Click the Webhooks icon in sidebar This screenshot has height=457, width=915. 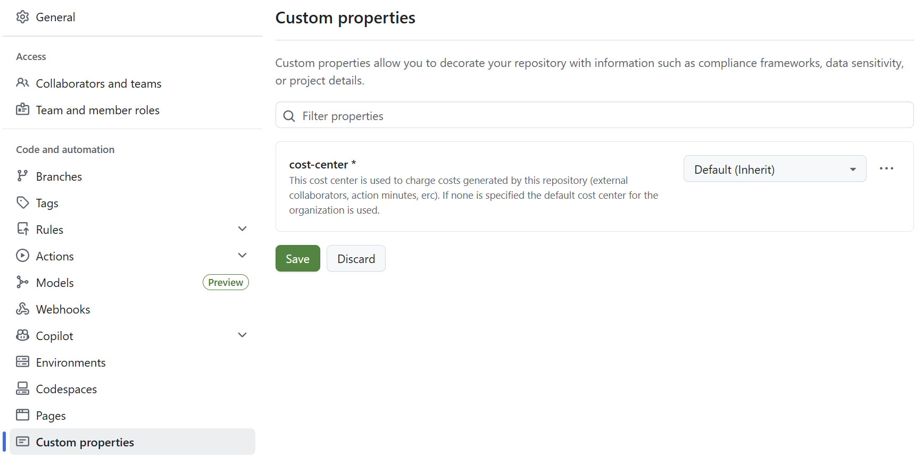point(22,309)
